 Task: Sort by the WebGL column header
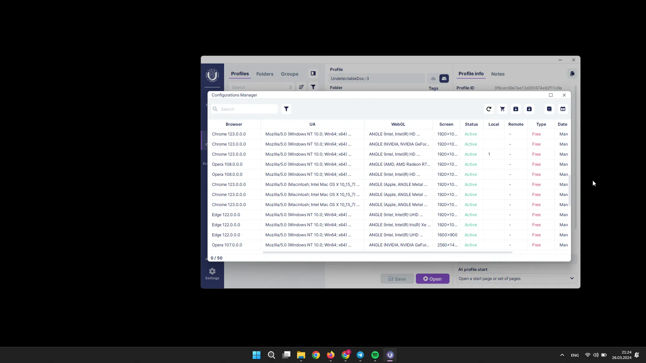tap(398, 124)
